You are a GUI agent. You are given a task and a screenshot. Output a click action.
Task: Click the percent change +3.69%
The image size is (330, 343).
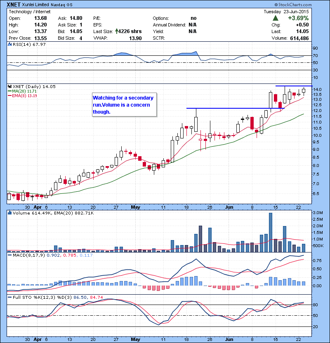(298, 18)
